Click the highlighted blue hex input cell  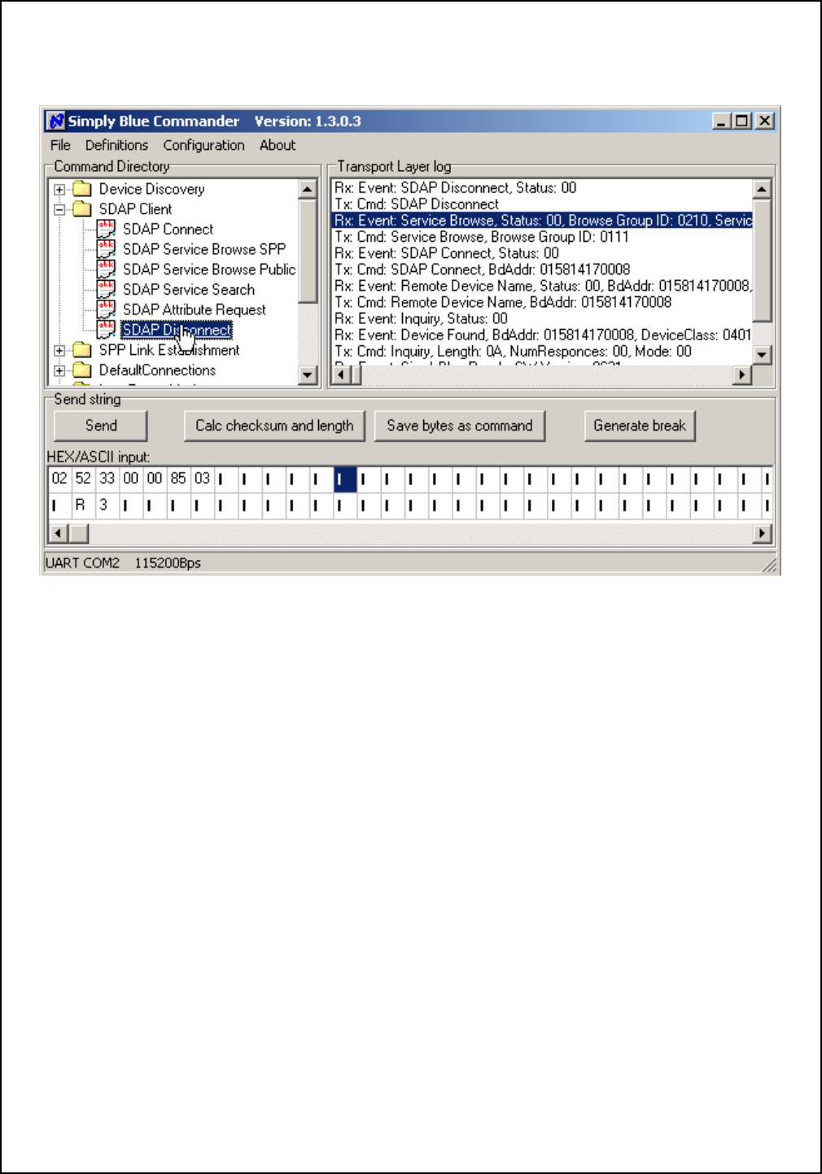tap(345, 480)
